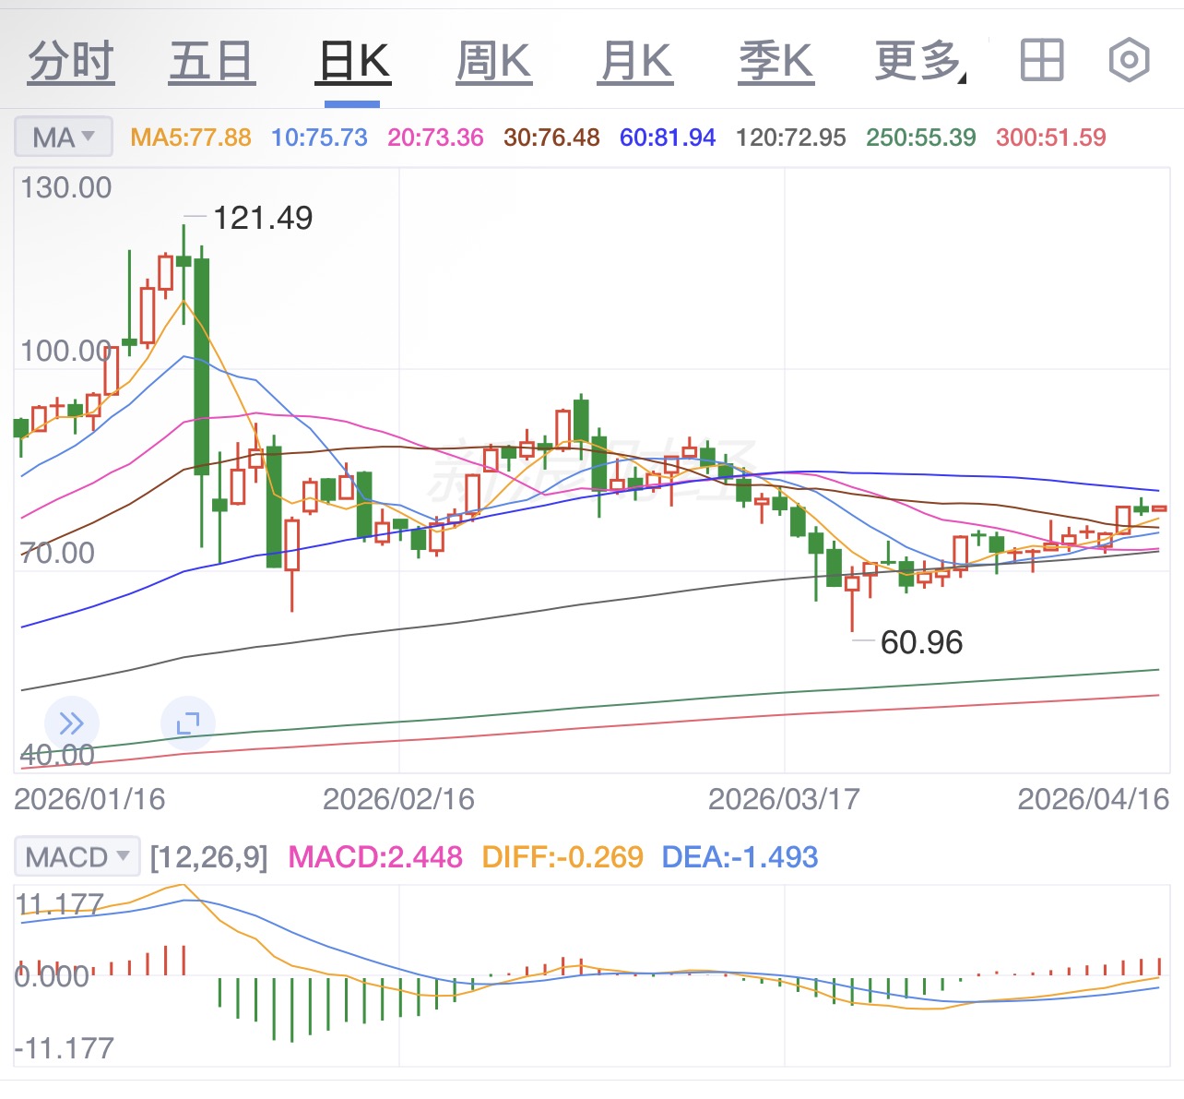Open the 更多 more periods menu

[x=919, y=62]
